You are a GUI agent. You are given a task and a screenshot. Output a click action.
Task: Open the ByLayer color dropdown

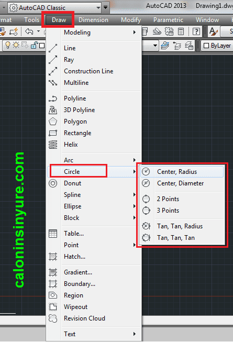pyautogui.click(x=217, y=46)
